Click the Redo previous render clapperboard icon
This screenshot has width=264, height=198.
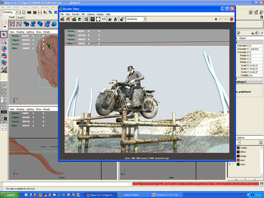coord(62,19)
